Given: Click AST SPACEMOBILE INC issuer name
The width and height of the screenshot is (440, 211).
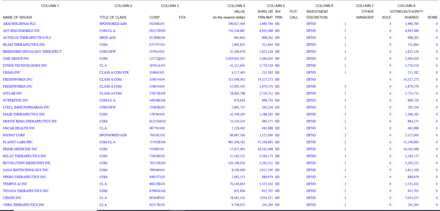Looking at the screenshot, I should pyautogui.click(x=21, y=31).
